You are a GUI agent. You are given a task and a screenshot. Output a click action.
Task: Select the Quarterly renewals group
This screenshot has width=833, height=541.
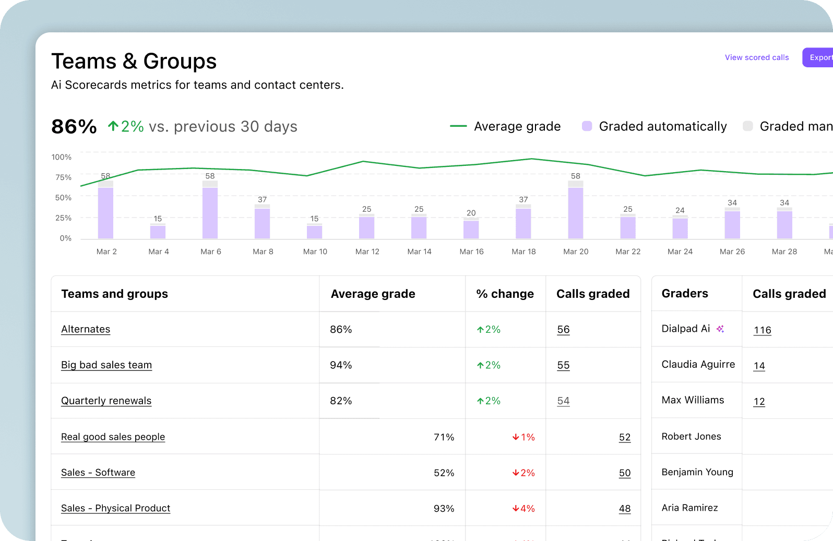tap(106, 401)
